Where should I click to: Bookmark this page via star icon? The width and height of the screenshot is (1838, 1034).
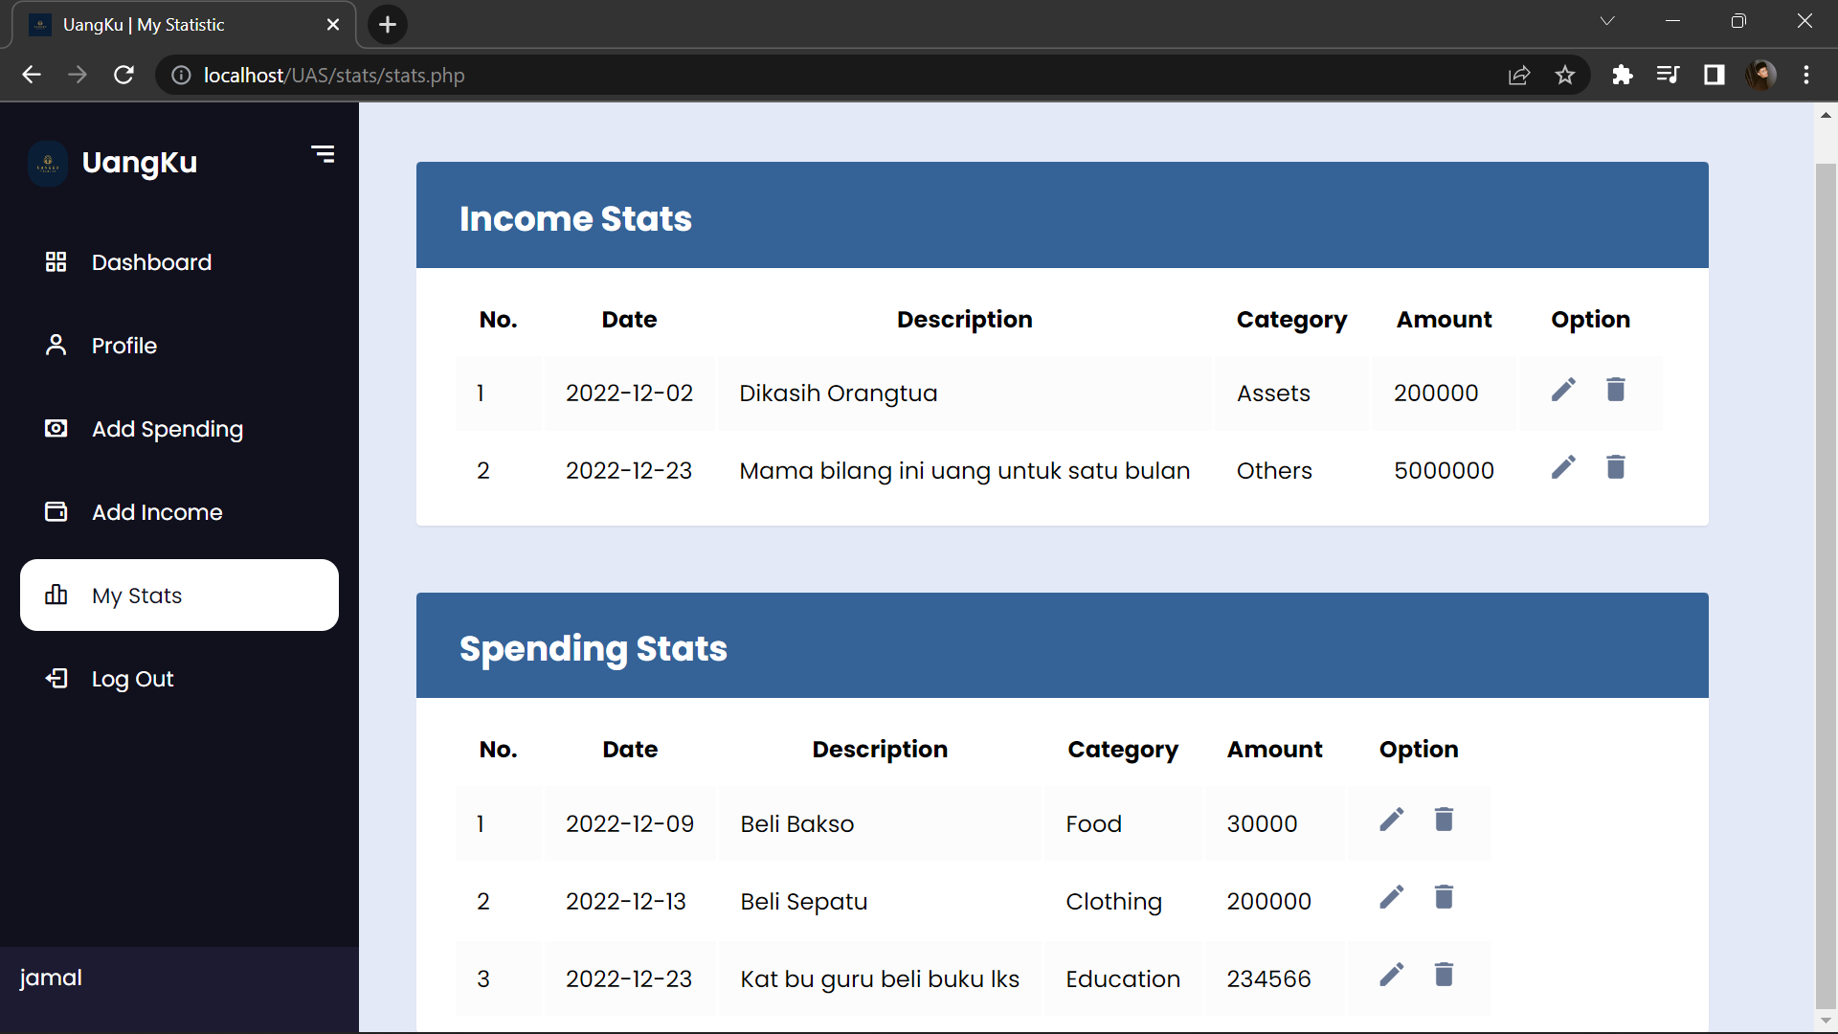[x=1565, y=75]
